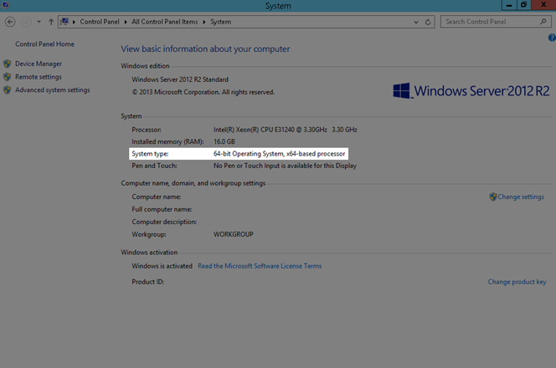Open Device Manager link
This screenshot has width=556, height=368.
tap(39, 64)
